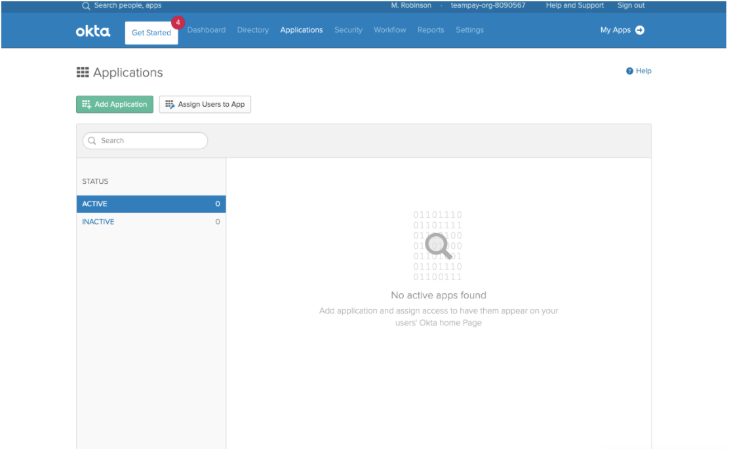Viewport: 729px width, 449px height.
Task: Click the Okta logo
Action: (x=93, y=31)
